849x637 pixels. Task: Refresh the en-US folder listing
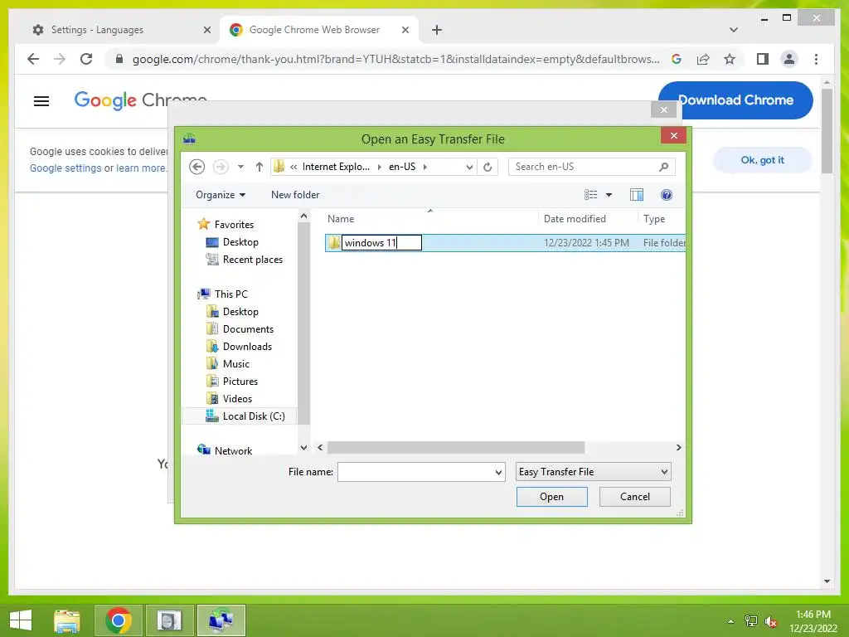(488, 167)
